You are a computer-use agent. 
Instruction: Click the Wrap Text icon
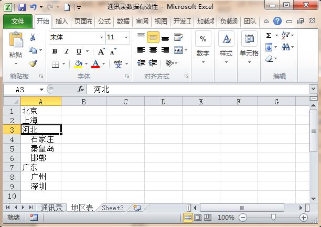coord(178,37)
